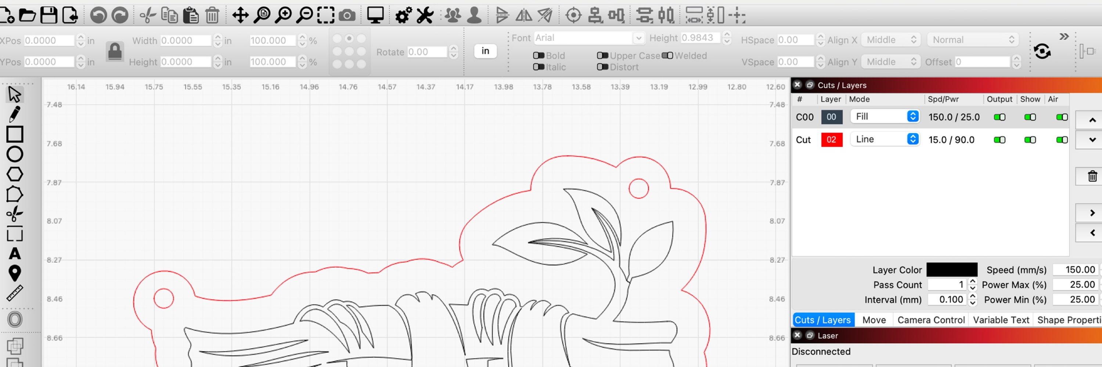
Task: Toggle Show for C00 Fill layer
Action: coord(1030,117)
